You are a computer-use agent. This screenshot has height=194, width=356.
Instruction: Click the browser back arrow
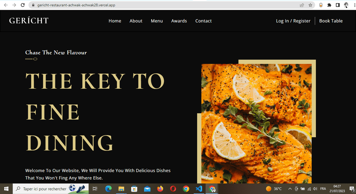[x=6, y=5]
